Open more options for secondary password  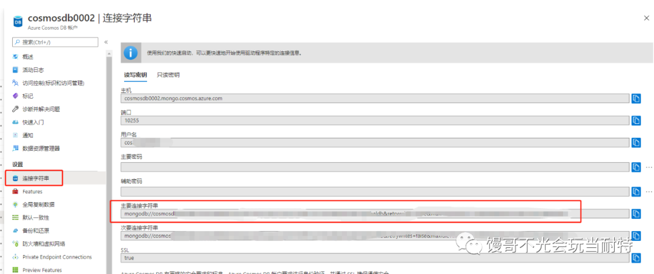coord(649,192)
